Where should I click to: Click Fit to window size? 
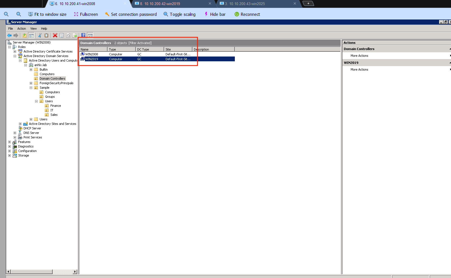[47, 14]
